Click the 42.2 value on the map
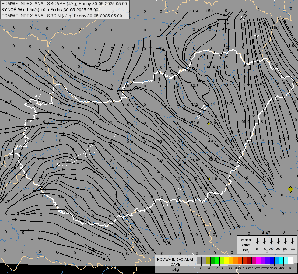The height and width of the screenshot is (274, 298). coord(226,29)
